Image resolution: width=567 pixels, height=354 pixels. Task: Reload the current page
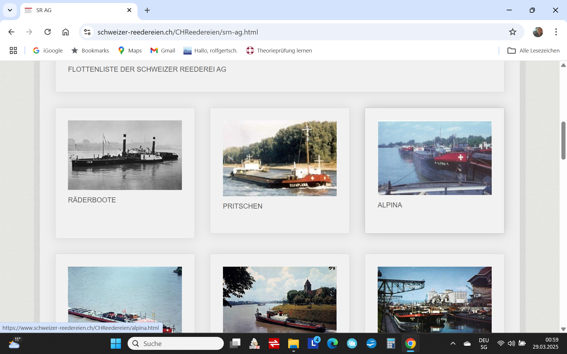(x=48, y=32)
